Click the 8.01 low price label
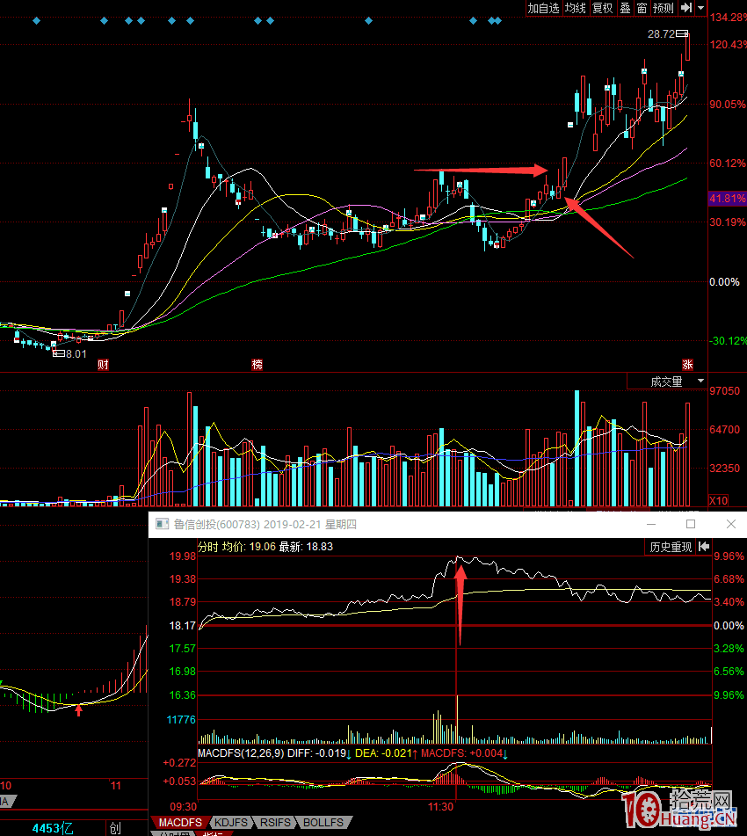747x836 pixels. click(x=76, y=354)
